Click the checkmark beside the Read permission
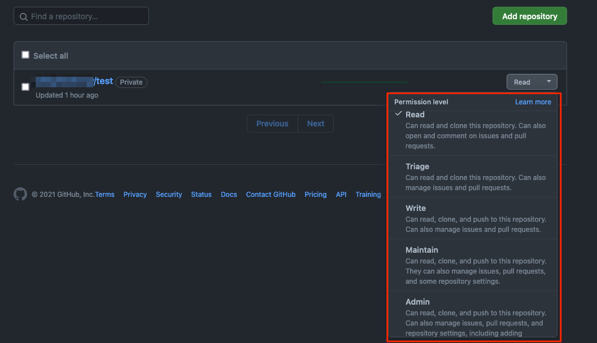 point(399,114)
